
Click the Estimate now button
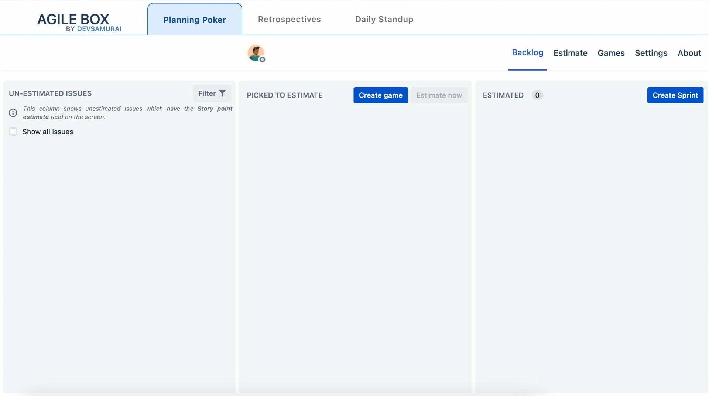click(x=439, y=95)
